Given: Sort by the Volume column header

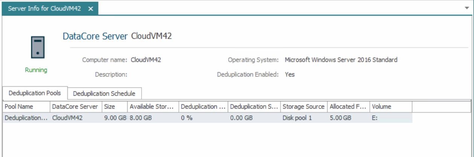Looking at the screenshot, I should [x=390, y=107].
